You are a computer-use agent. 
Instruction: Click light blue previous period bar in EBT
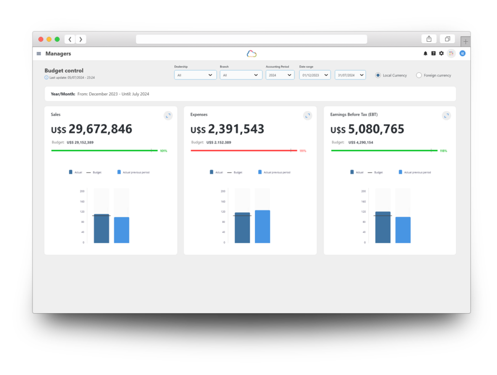click(x=403, y=230)
